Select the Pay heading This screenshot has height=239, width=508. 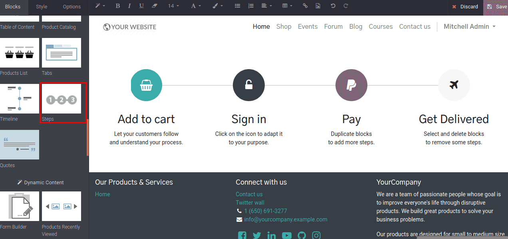[351, 119]
